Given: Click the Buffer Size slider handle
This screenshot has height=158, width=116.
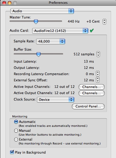Looking at the screenshot, I should pyautogui.click(x=38, y=54).
